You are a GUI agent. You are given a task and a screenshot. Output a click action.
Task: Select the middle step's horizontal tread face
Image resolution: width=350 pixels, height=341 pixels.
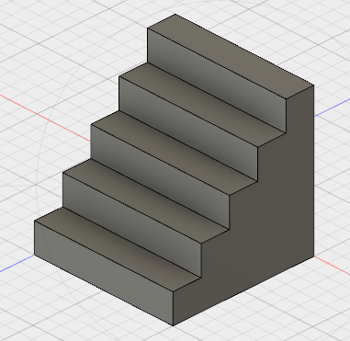click(175, 153)
